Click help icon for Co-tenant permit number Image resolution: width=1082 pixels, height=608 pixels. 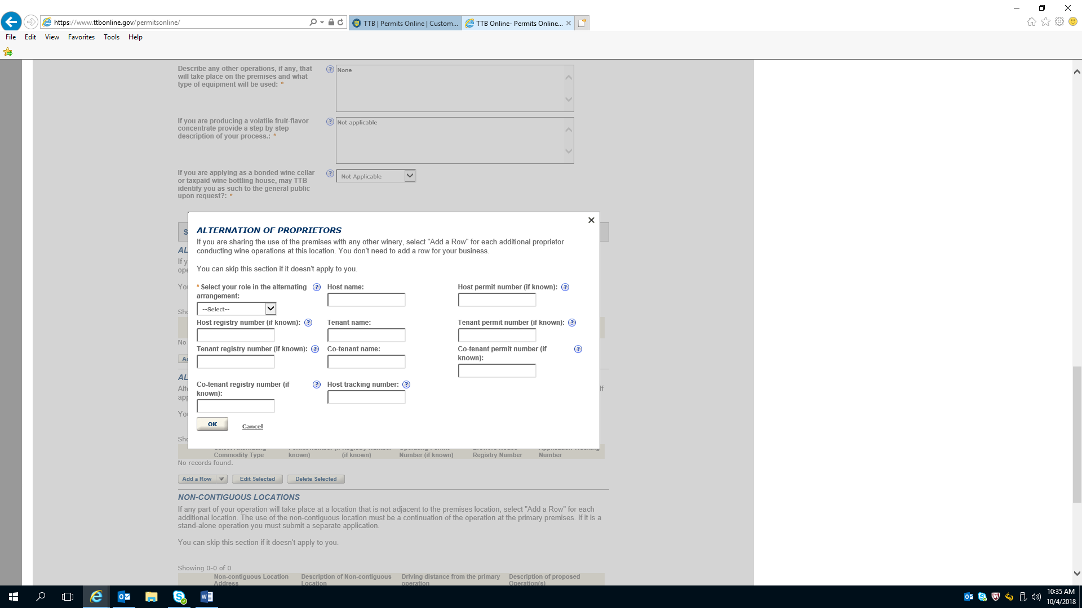click(x=578, y=349)
